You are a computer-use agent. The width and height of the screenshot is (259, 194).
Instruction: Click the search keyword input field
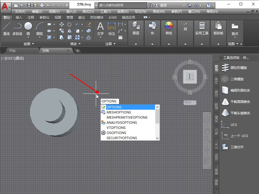(122, 5)
